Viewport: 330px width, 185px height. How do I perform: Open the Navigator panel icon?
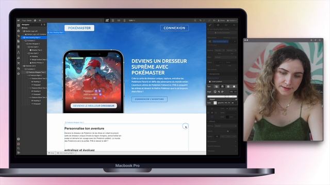[x=19, y=36]
